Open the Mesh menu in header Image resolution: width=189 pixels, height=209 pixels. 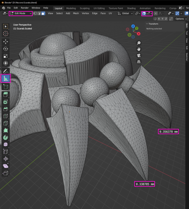coord(76,14)
